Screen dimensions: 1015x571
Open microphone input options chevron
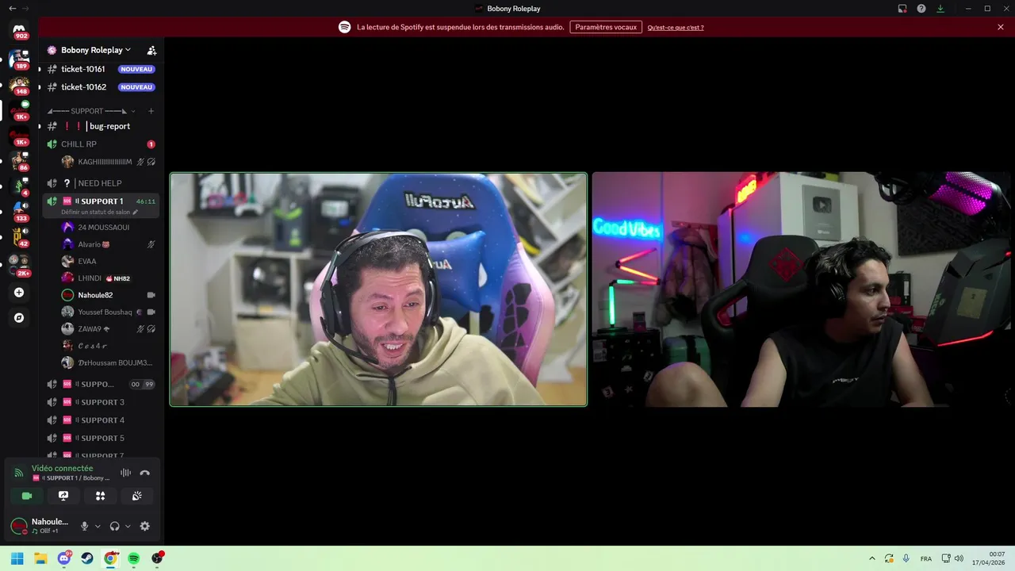coord(98,526)
